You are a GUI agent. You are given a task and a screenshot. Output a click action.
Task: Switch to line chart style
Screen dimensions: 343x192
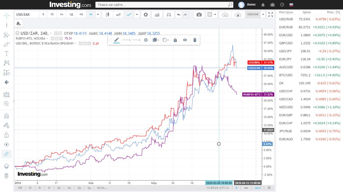129,15
